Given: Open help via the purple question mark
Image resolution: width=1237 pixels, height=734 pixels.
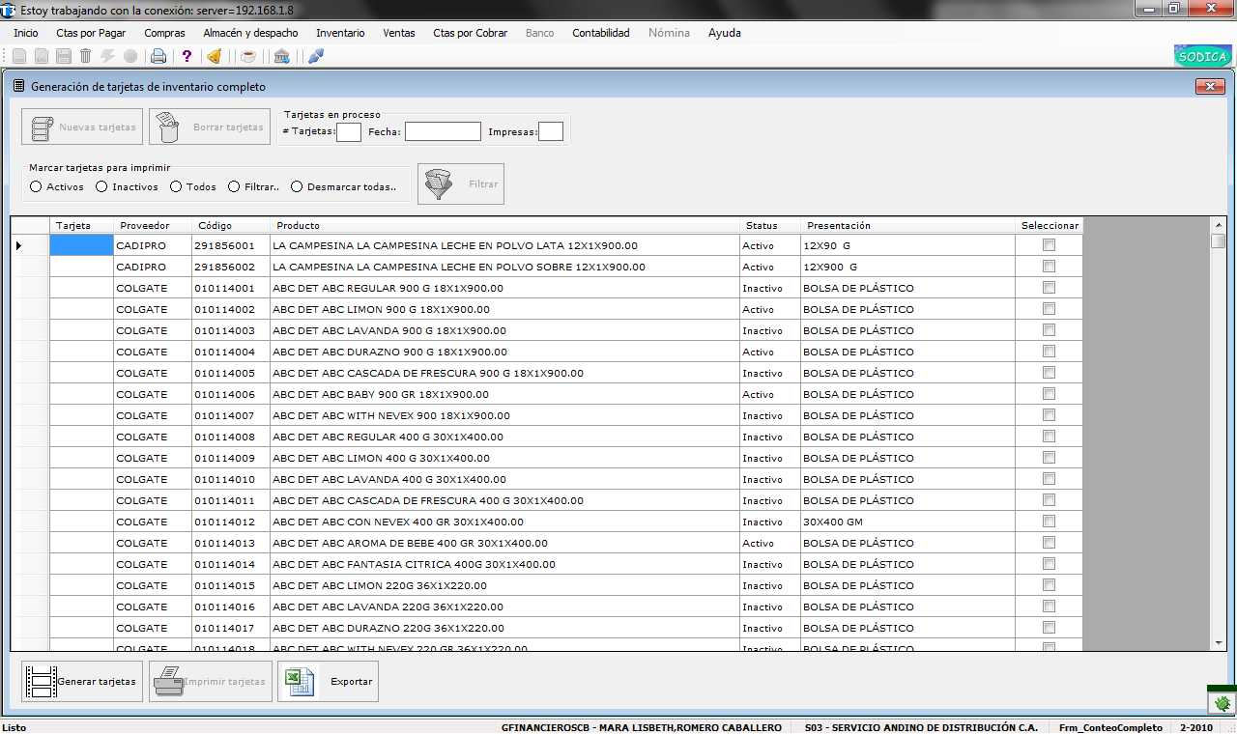Looking at the screenshot, I should [187, 56].
